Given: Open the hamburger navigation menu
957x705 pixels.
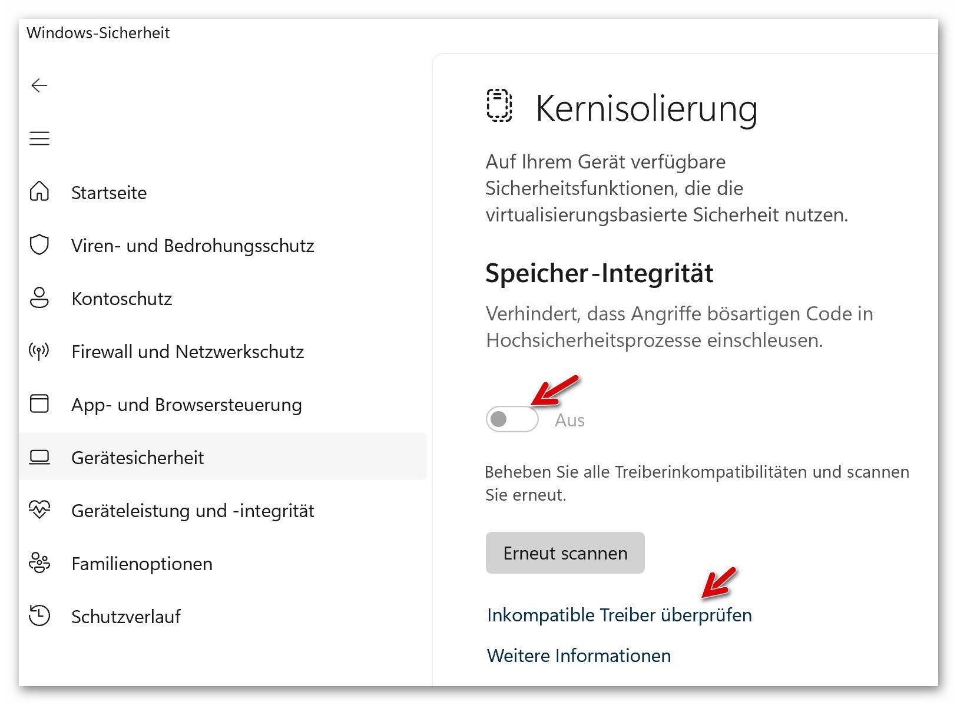Looking at the screenshot, I should (x=39, y=138).
